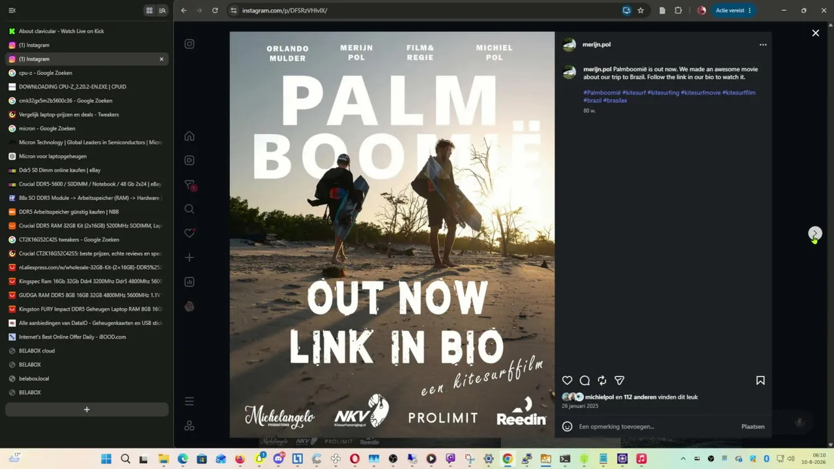The image size is (834, 469).
Task: Go to the next post with the arrow
Action: click(x=814, y=233)
